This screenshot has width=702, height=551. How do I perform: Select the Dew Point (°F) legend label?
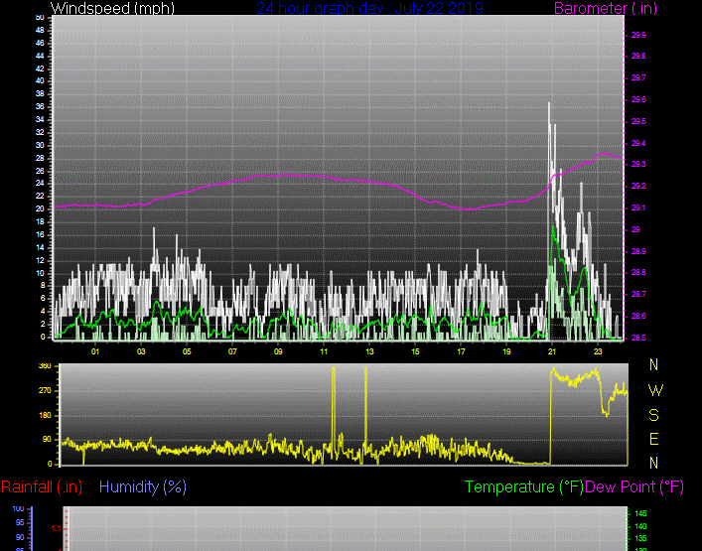click(x=634, y=487)
